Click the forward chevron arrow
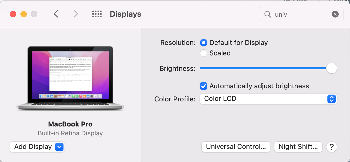This screenshot has width=350, height=162. pyautogui.click(x=76, y=14)
